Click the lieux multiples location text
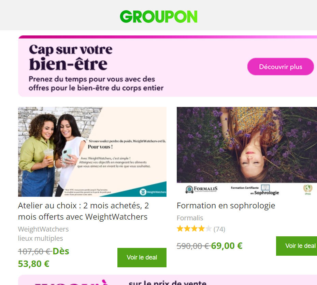Image resolution: width=317 pixels, height=285 pixels. tap(40, 238)
